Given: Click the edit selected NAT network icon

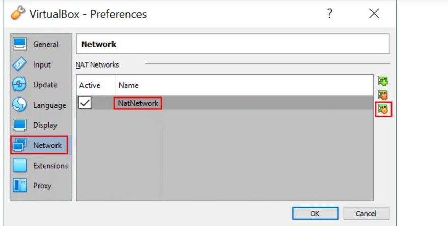Looking at the screenshot, I should (383, 109).
